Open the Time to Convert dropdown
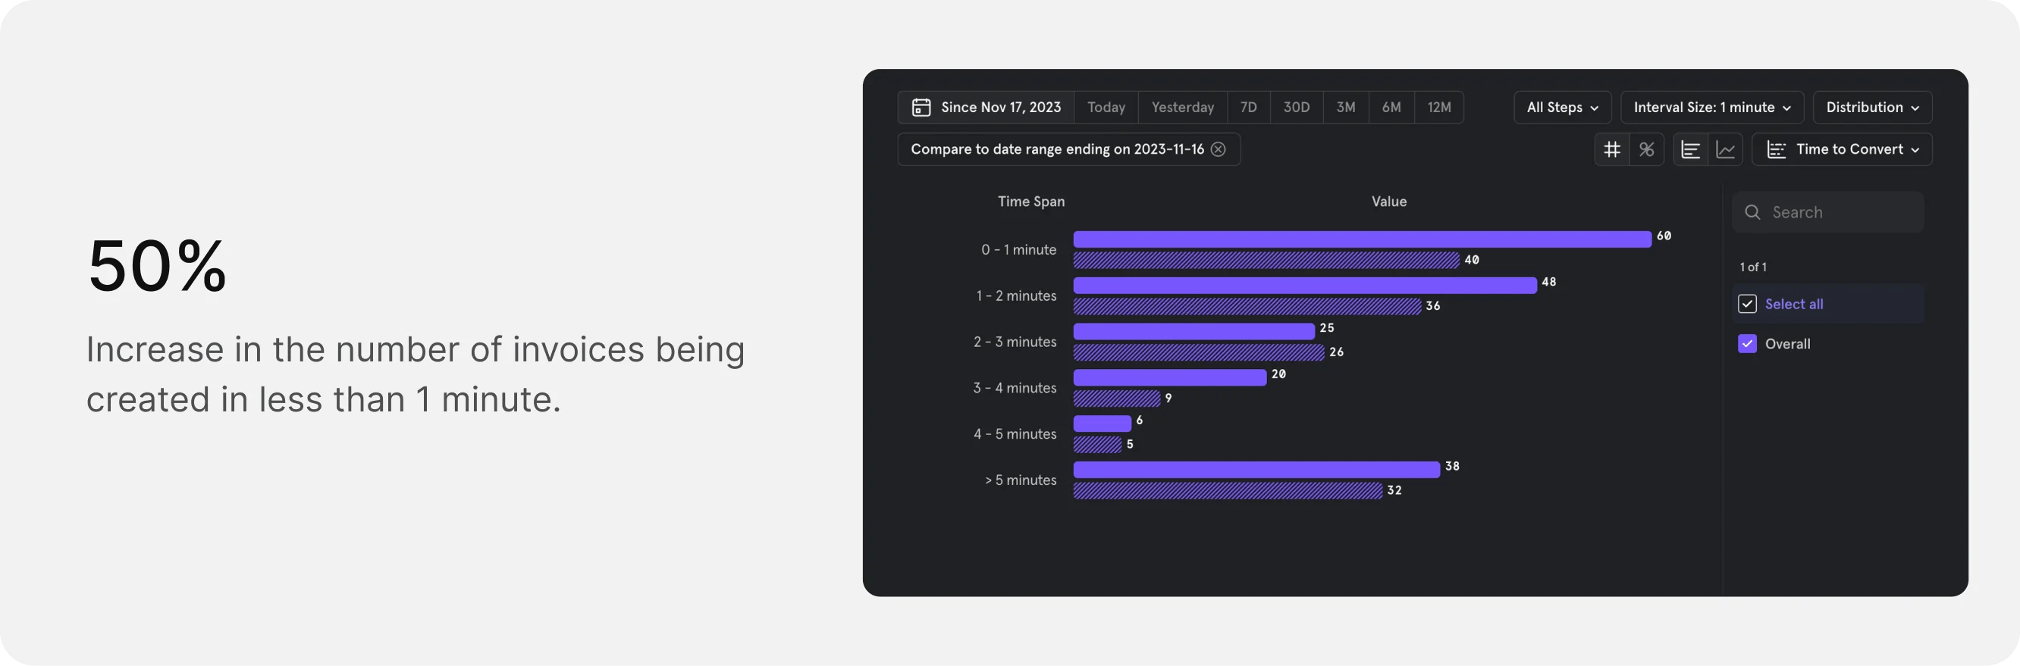This screenshot has width=2020, height=666. 1855,149
